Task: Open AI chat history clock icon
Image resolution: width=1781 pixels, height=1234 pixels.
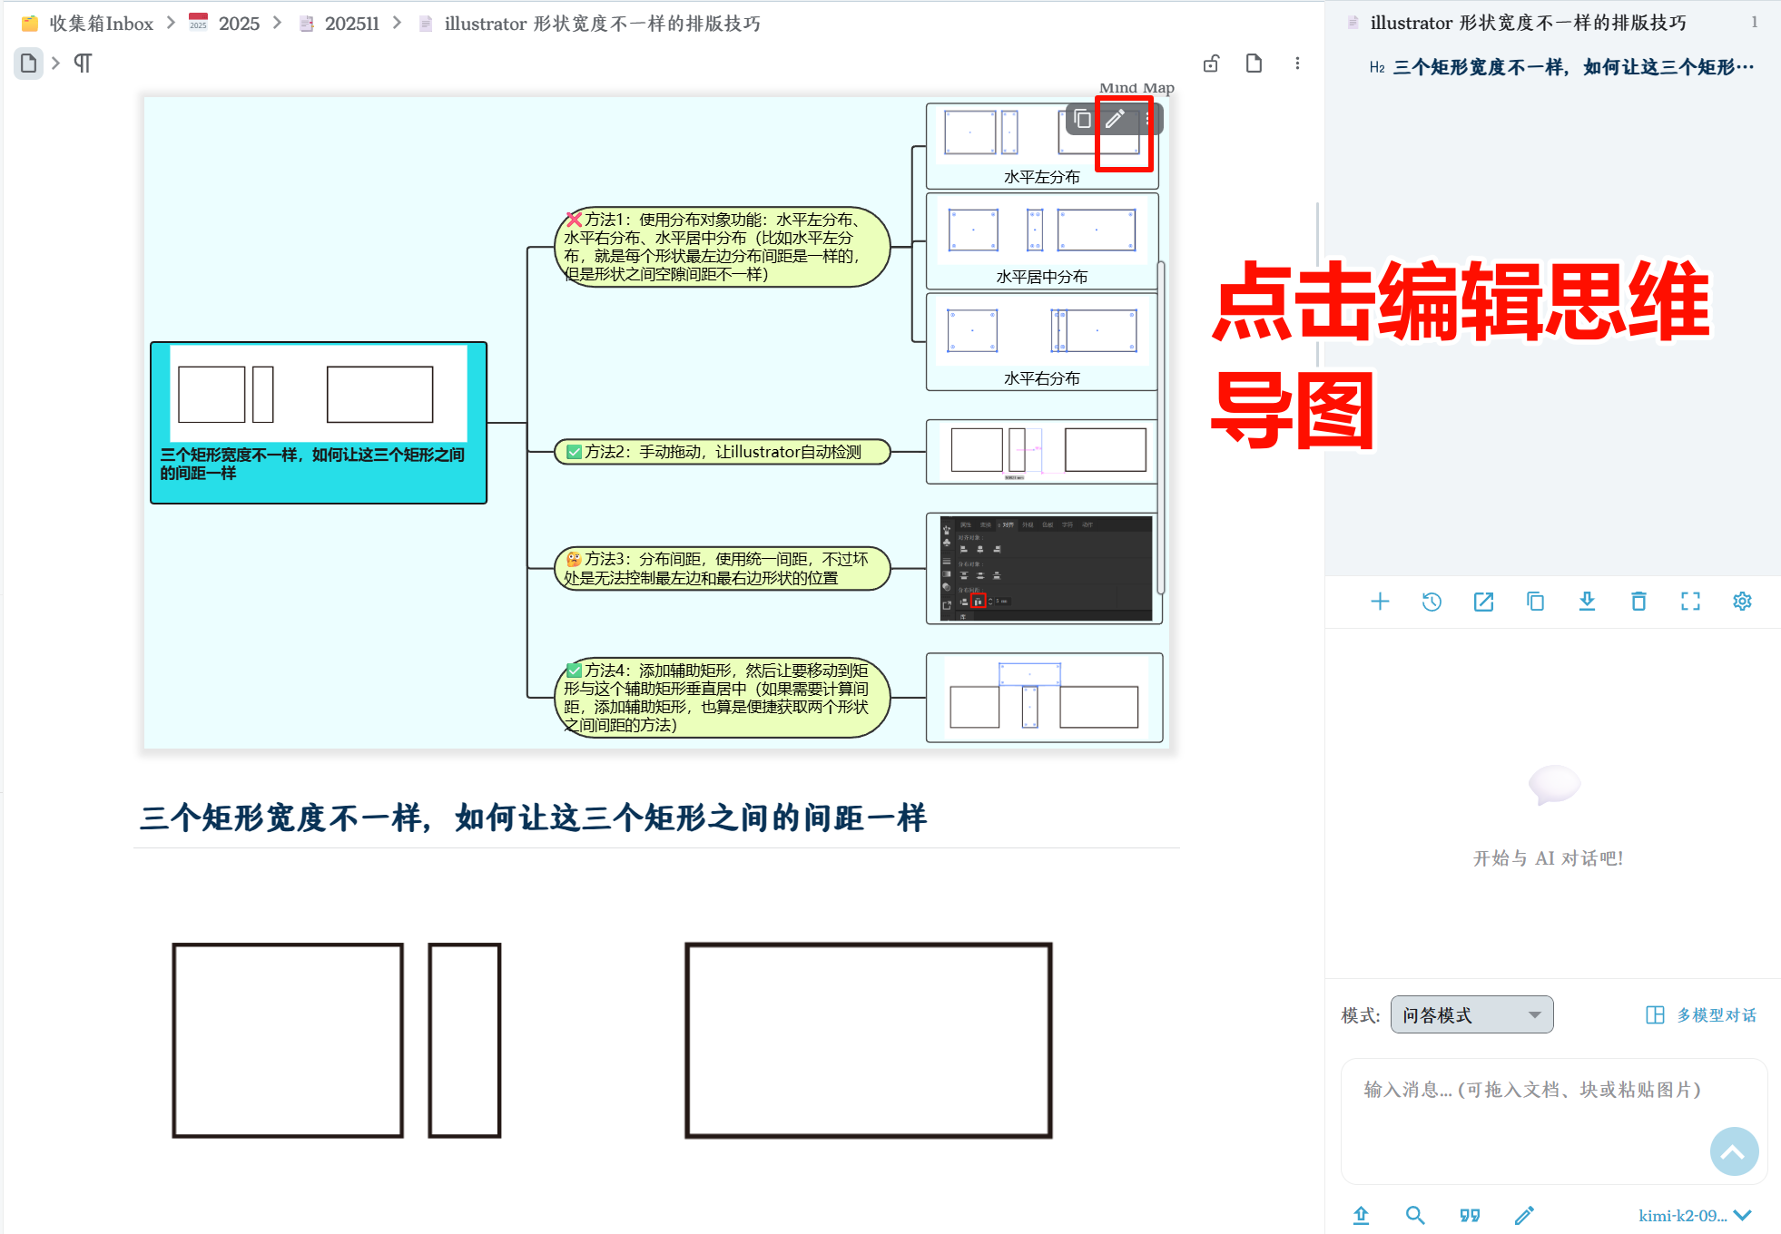Action: [x=1432, y=602]
